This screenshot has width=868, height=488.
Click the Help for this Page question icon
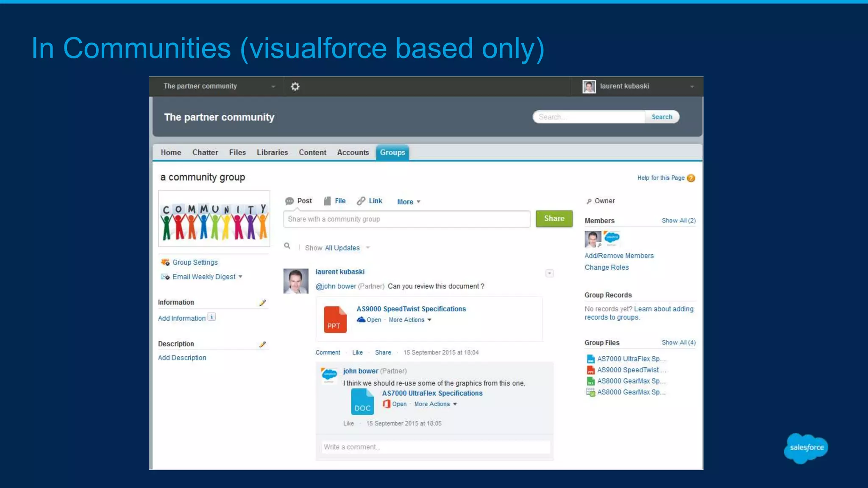tap(691, 178)
